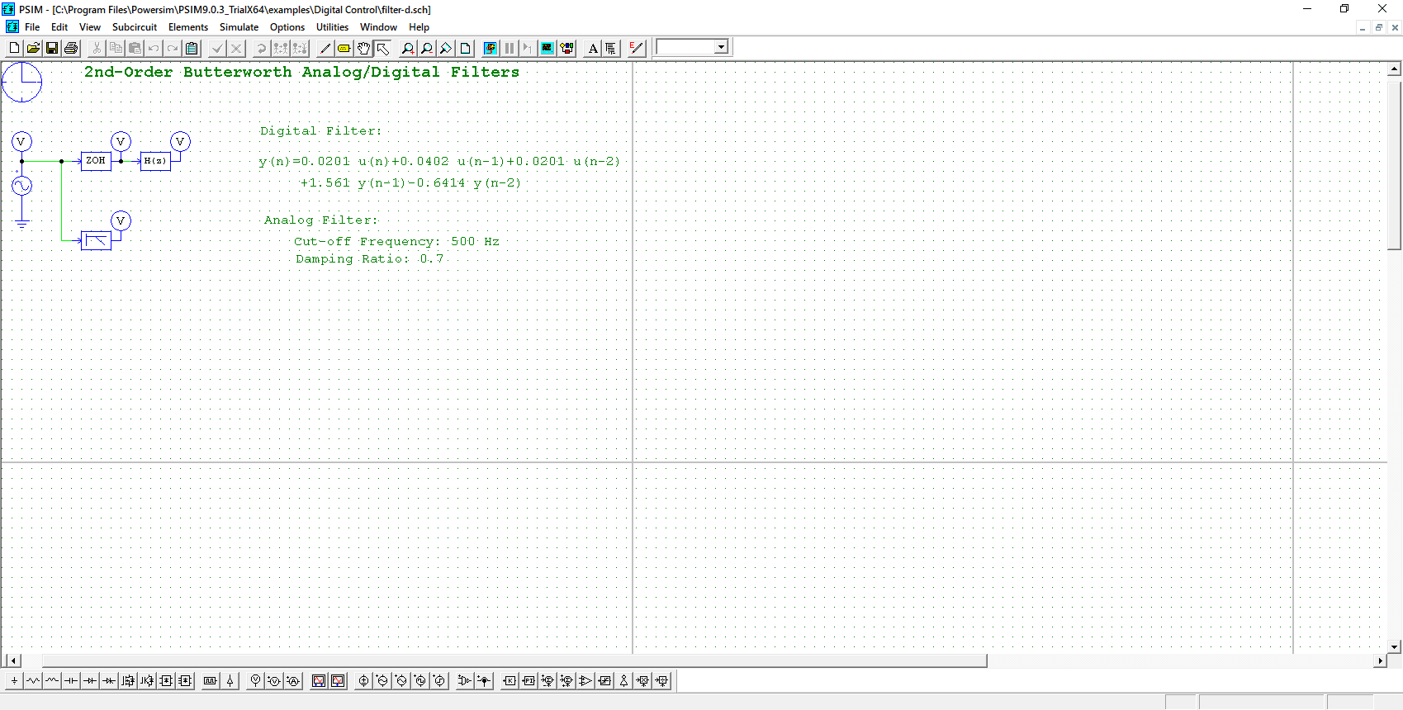Screen dimensions: 1403x710
Task: Insert a text annotation with the A tool
Action: pyautogui.click(x=592, y=48)
